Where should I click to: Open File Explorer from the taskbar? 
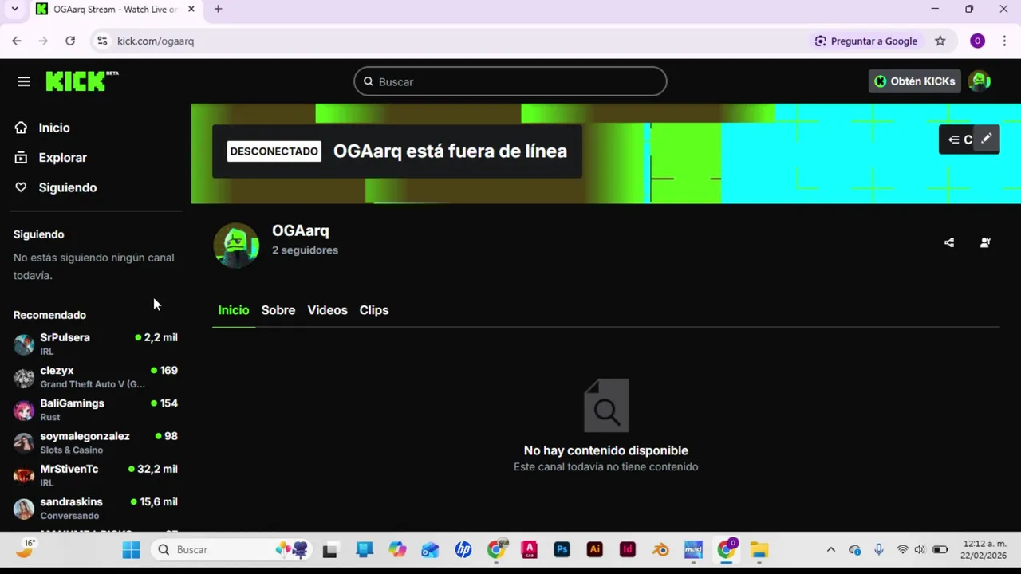[759, 550]
